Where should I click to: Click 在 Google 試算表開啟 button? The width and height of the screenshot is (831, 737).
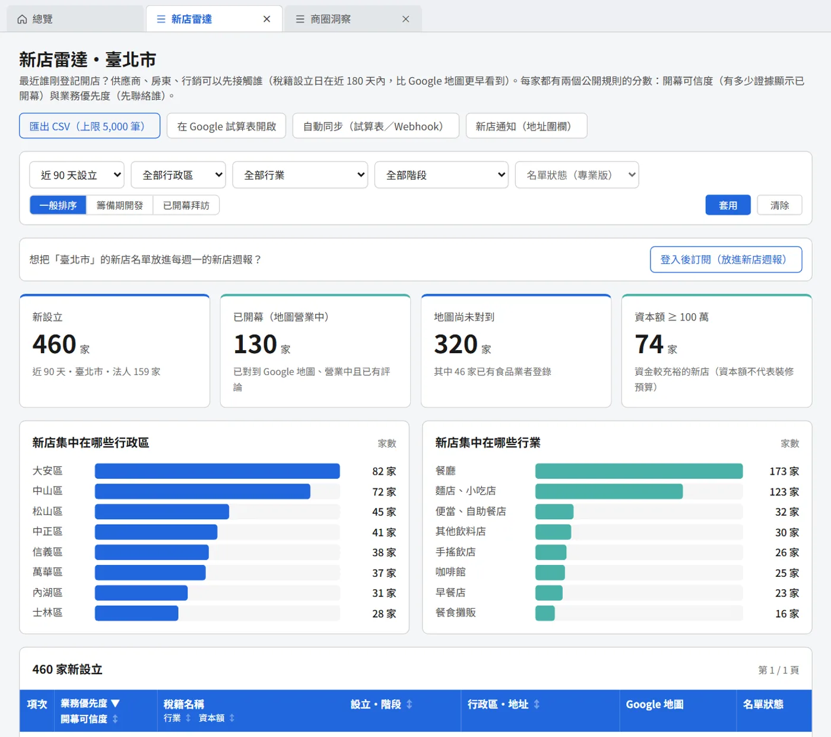pos(226,126)
